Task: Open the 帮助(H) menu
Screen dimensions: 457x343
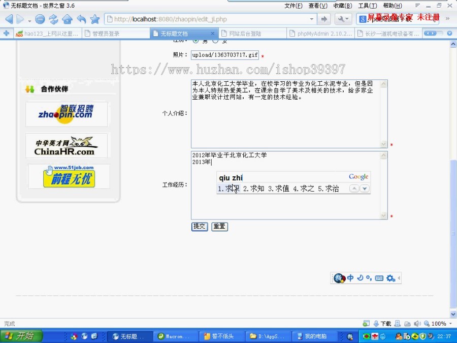Action: pyautogui.click(x=393, y=6)
